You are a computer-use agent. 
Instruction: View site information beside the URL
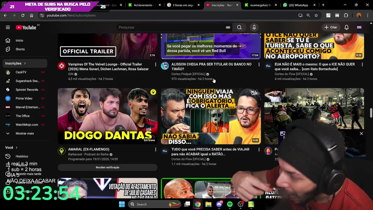[x=42, y=15]
